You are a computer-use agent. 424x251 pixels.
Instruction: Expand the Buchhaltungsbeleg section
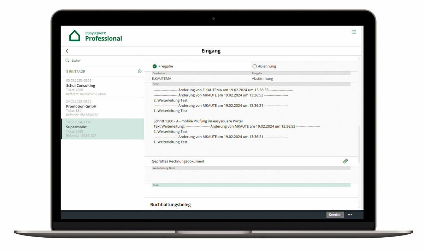[170, 205]
